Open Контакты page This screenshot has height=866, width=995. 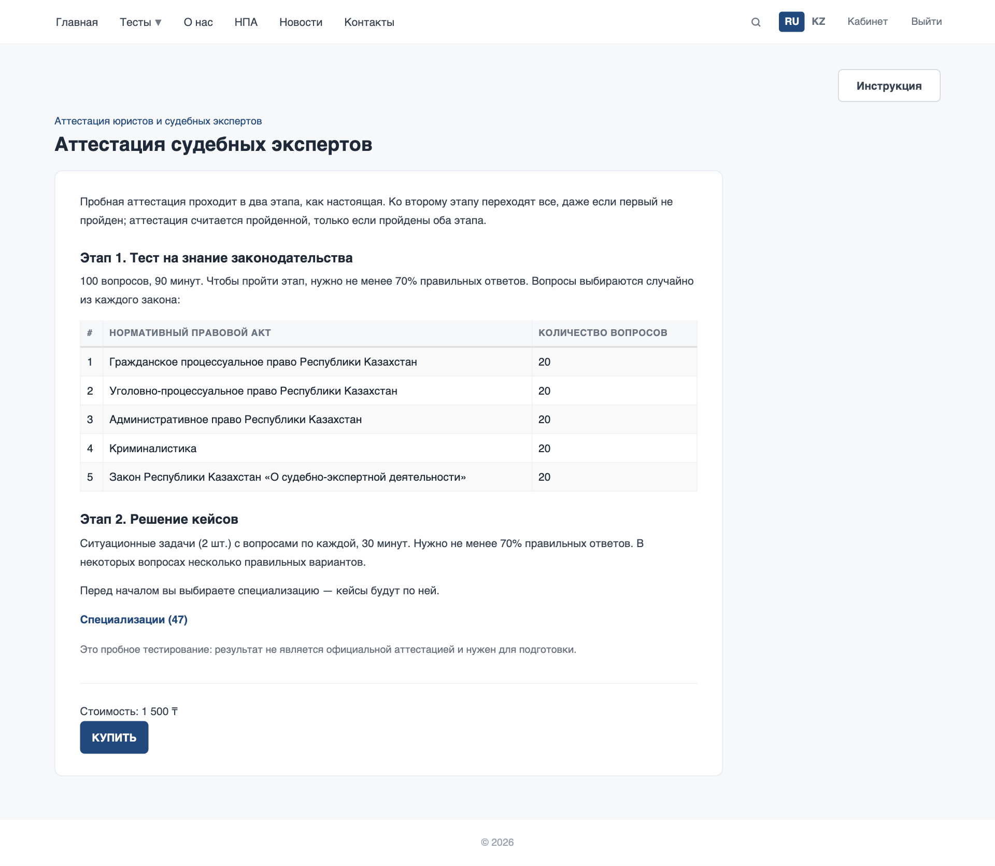coord(369,22)
